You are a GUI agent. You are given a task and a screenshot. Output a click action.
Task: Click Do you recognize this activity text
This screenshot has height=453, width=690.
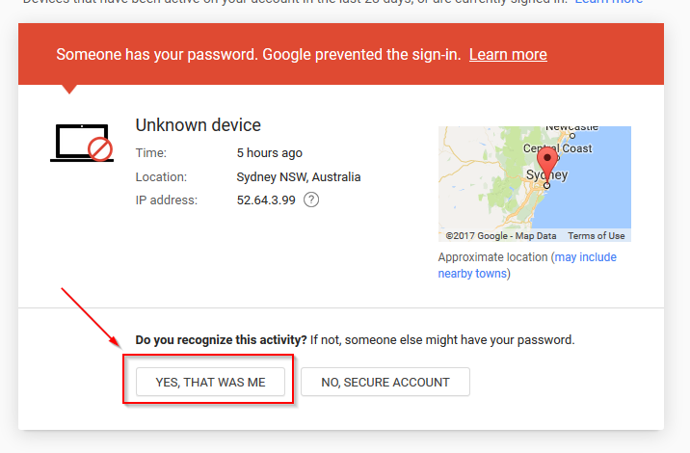222,340
